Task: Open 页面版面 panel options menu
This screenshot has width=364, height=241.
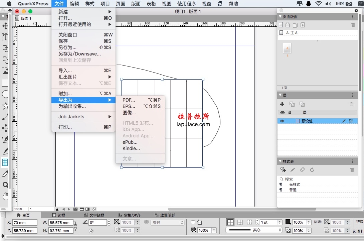Action: (x=353, y=16)
